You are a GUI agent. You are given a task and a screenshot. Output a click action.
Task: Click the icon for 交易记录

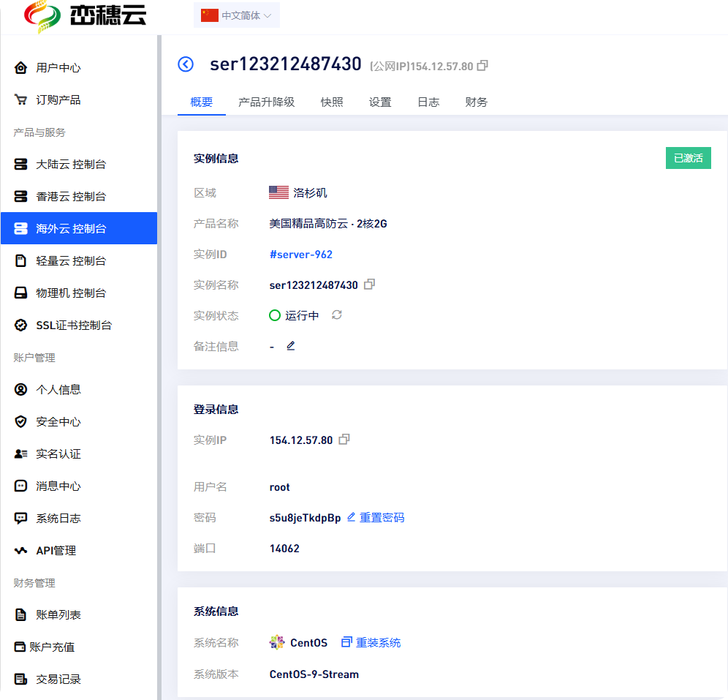click(x=20, y=679)
